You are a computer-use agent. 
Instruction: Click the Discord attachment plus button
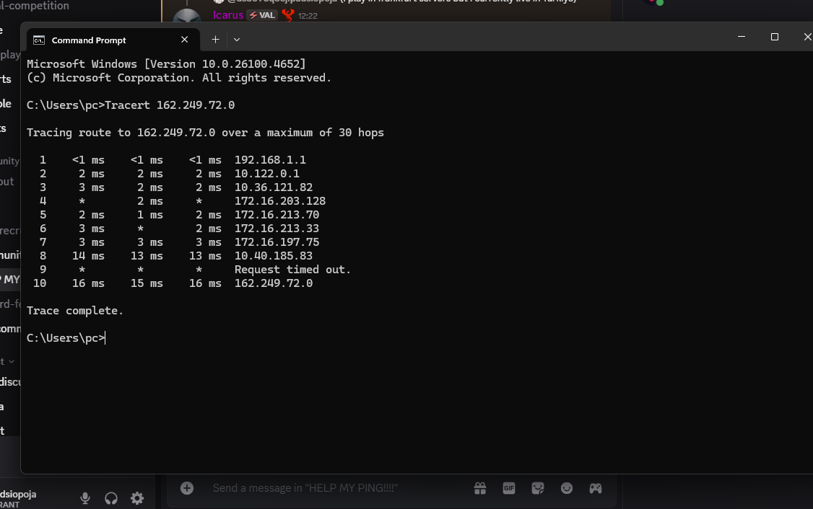click(187, 488)
